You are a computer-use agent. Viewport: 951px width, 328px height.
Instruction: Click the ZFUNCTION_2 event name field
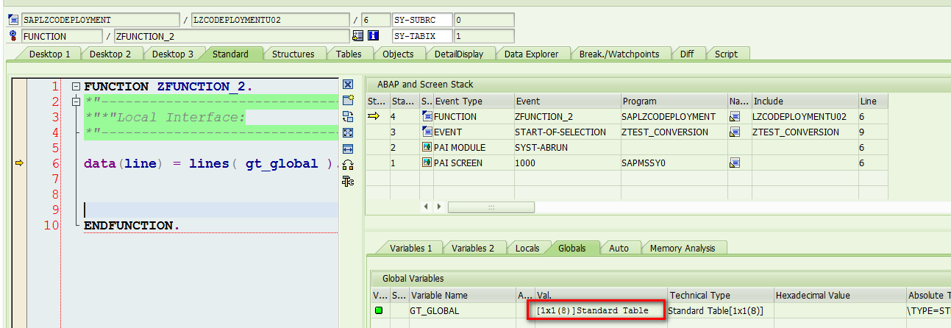(232, 35)
